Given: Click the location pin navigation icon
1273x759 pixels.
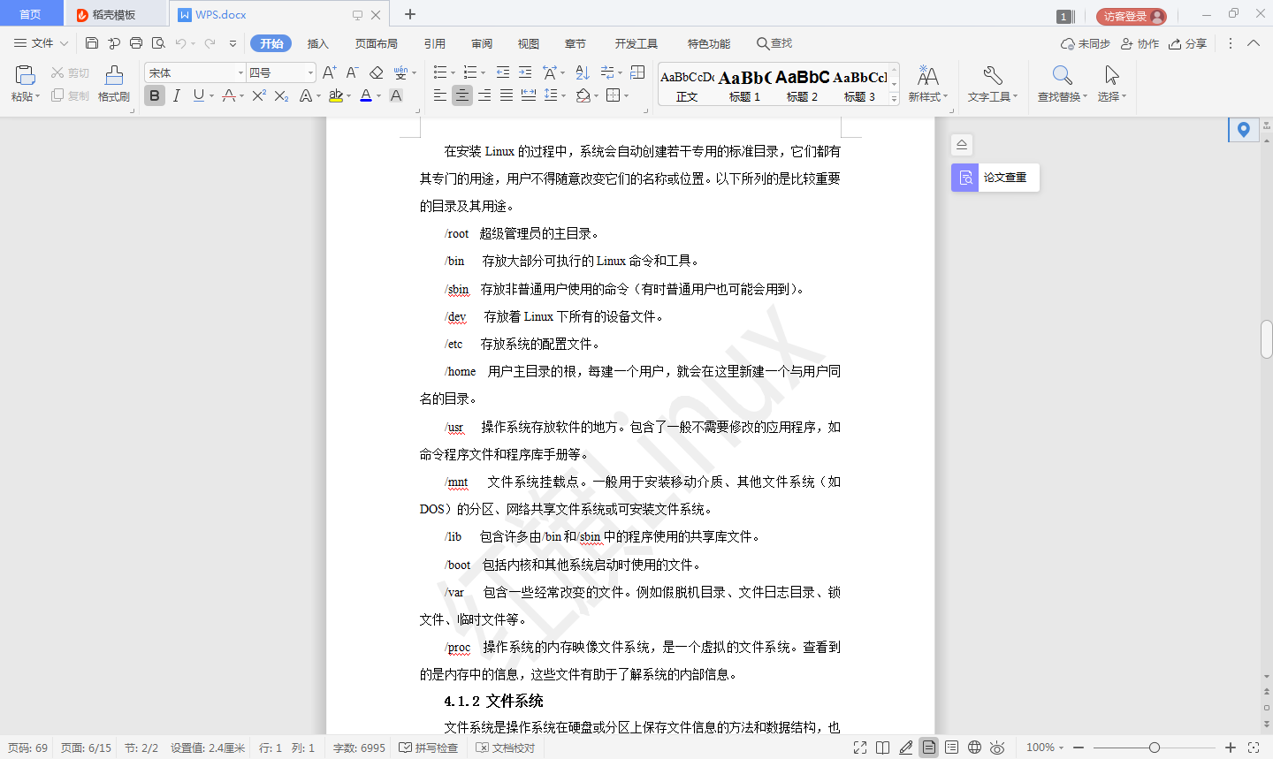Looking at the screenshot, I should pos(1244,130).
